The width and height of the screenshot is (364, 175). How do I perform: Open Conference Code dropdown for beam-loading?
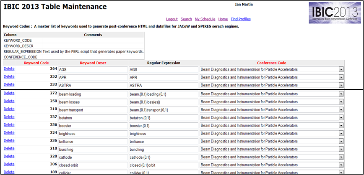click(x=341, y=94)
